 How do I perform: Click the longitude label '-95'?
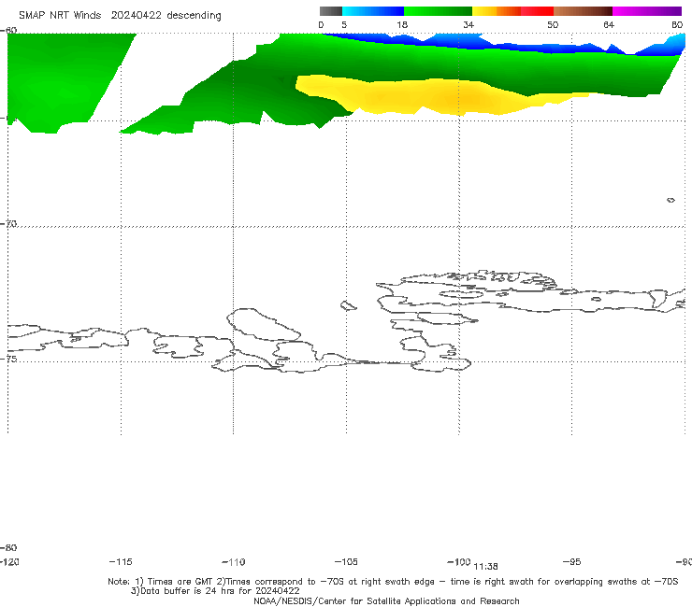pyautogui.click(x=572, y=561)
